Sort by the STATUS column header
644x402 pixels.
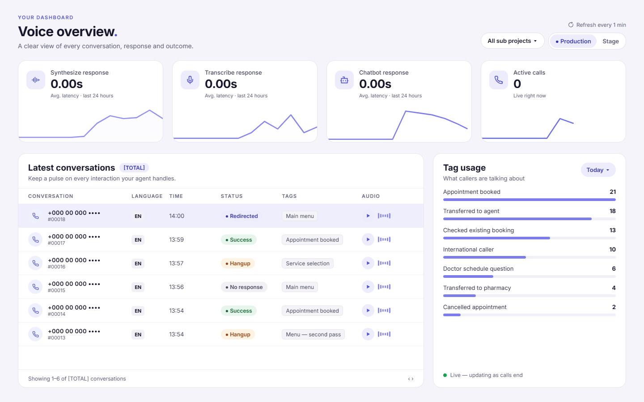click(x=232, y=196)
